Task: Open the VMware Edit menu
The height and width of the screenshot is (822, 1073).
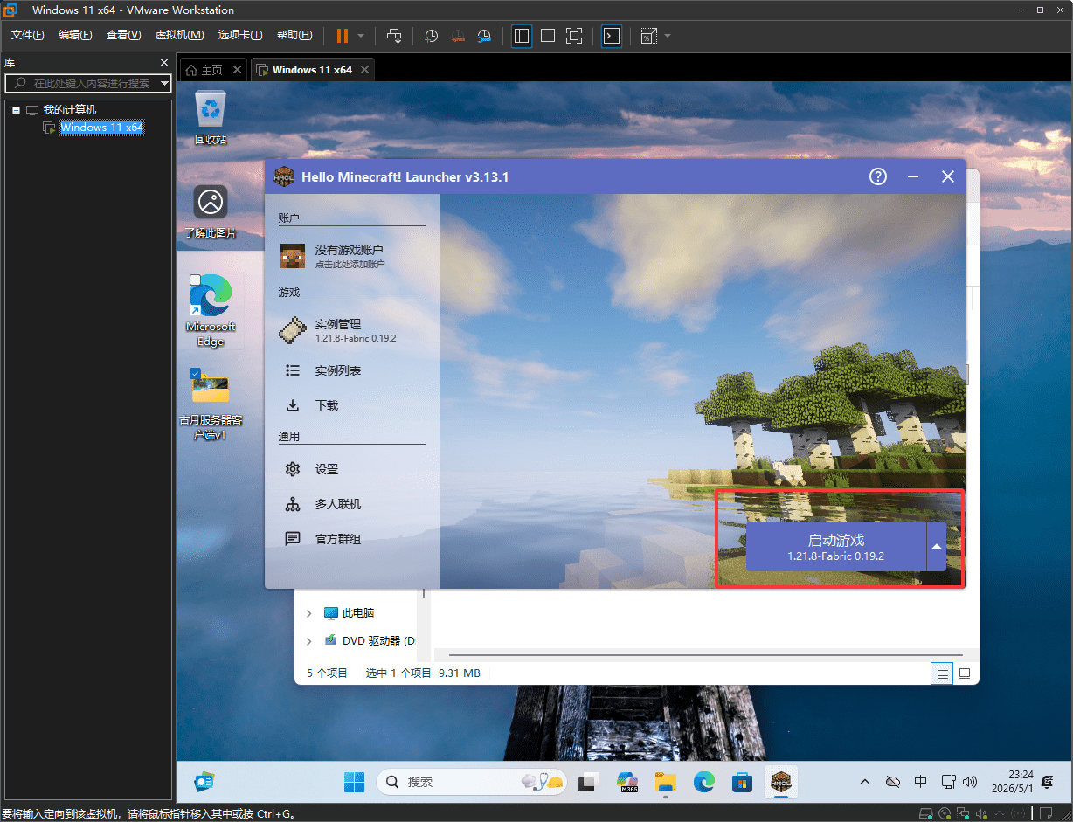Action: pos(75,35)
